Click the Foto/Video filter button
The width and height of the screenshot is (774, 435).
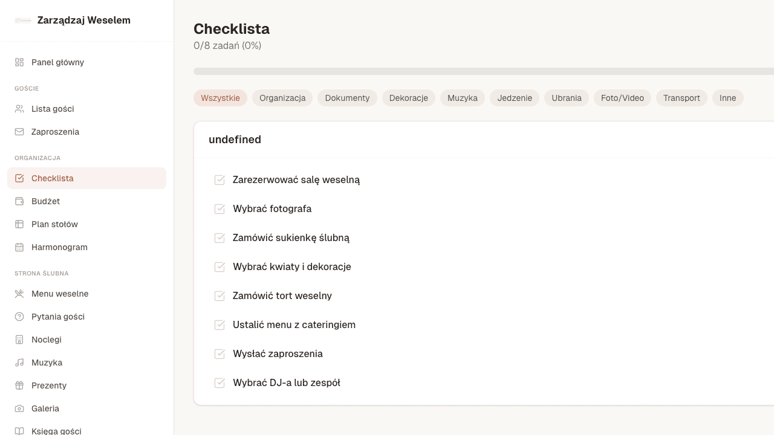point(622,98)
